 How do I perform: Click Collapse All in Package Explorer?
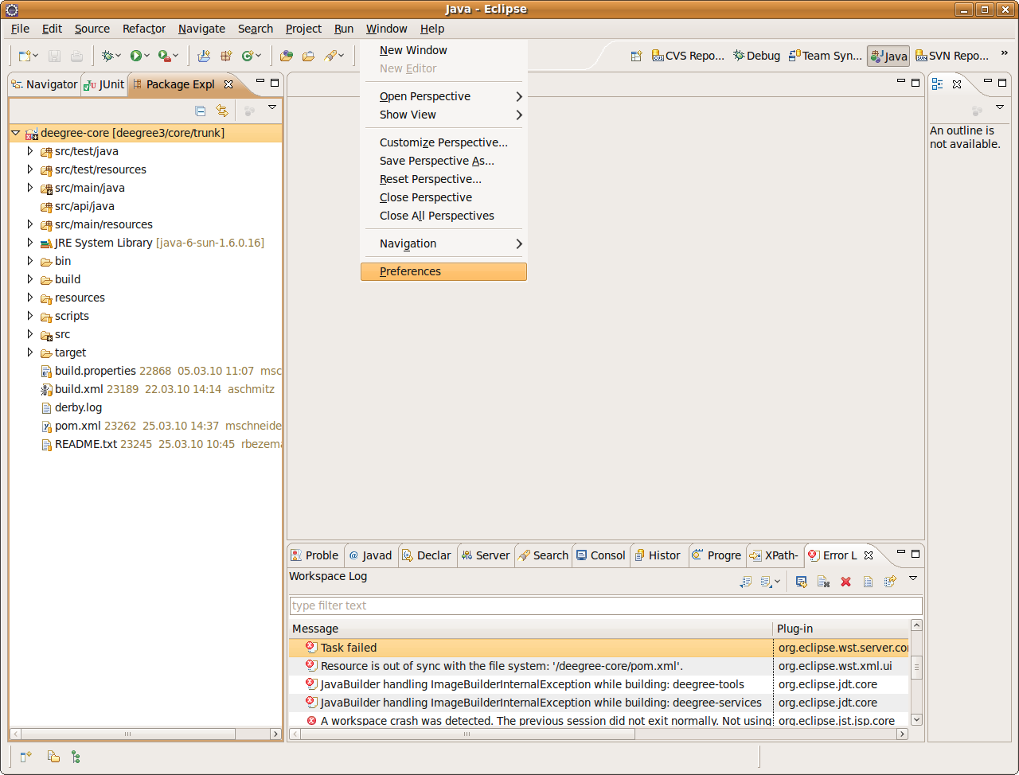[201, 111]
